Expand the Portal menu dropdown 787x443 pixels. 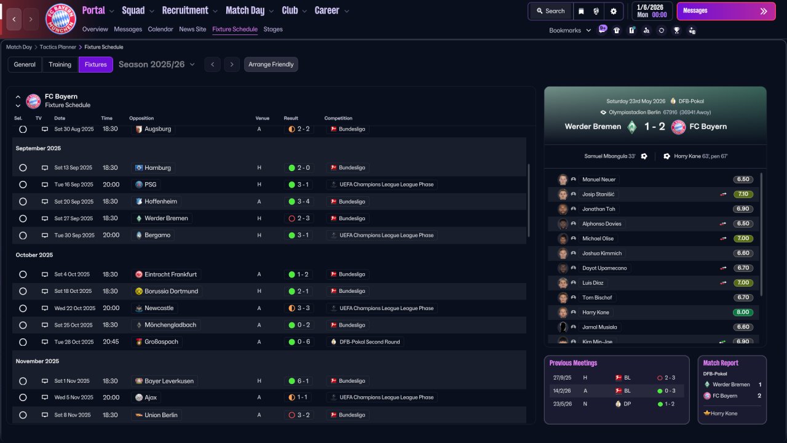(x=111, y=11)
